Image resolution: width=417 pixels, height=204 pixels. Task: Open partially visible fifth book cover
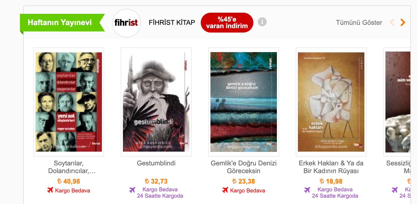[398, 102]
